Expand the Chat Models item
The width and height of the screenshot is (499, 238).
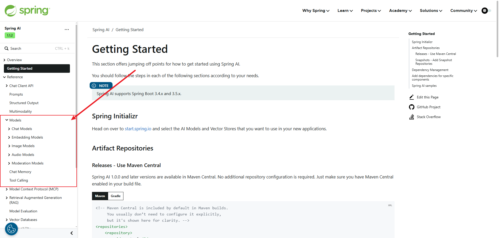[9, 129]
